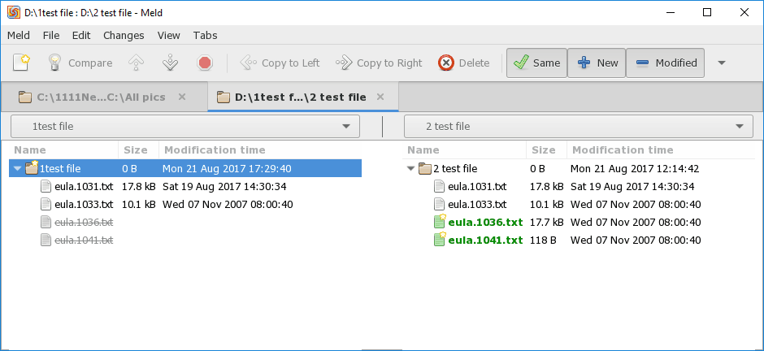Screen dimensions: 764x351
Task: Click the 118 B size value
Action: coord(543,240)
